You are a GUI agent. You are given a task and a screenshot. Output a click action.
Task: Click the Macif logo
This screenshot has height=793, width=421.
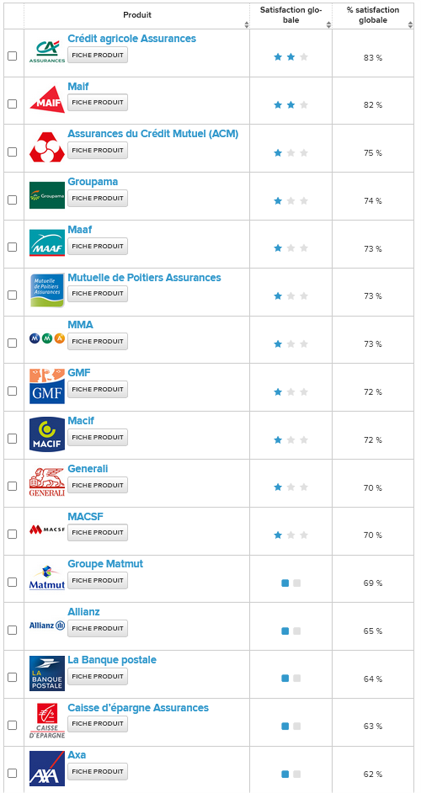point(47,434)
